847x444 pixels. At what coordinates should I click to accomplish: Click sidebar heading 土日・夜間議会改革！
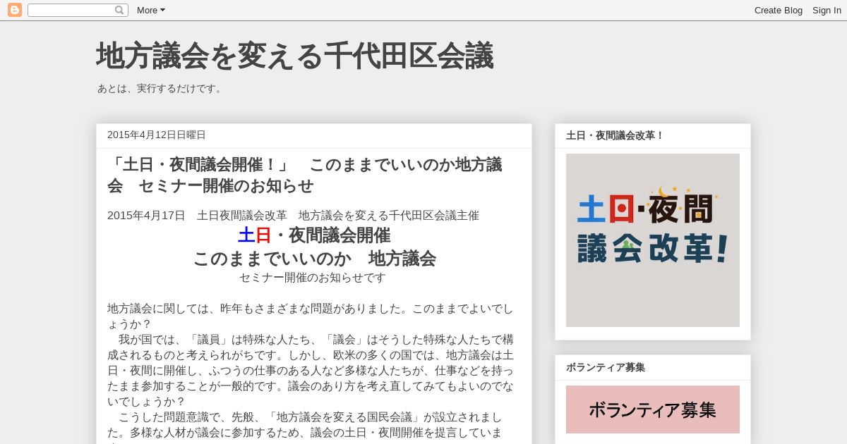pos(615,135)
